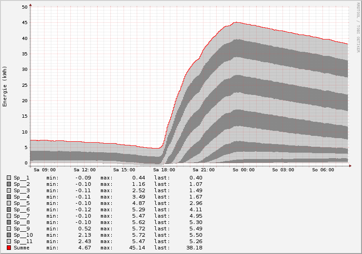Image resolution: width=362 pixels, height=254 pixels.
Task: Click the Sp__1 legend color box
Action: pyautogui.click(x=9, y=178)
